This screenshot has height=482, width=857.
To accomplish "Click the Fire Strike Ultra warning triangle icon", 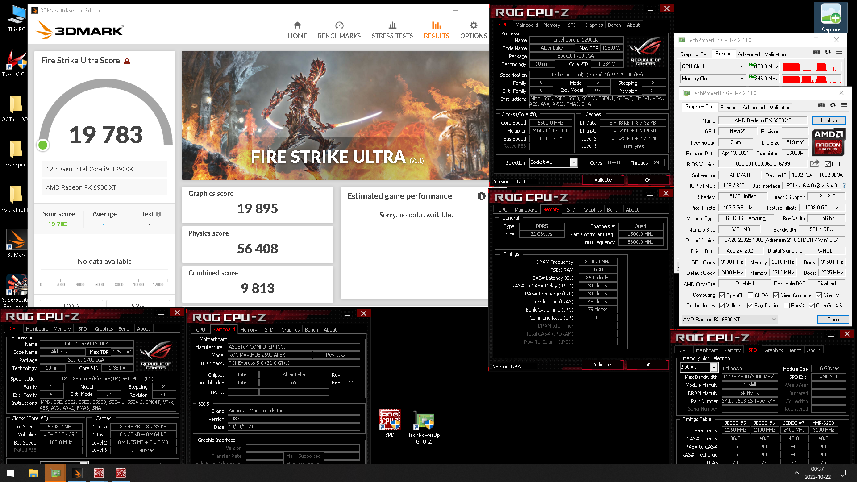I will click(127, 61).
